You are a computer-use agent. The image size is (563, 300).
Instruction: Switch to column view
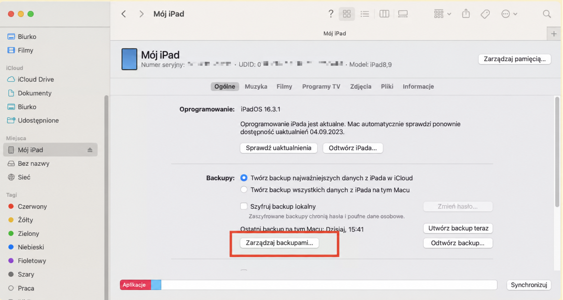pyautogui.click(x=384, y=14)
